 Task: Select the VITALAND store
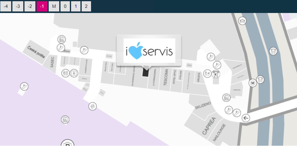[x=181, y=75]
